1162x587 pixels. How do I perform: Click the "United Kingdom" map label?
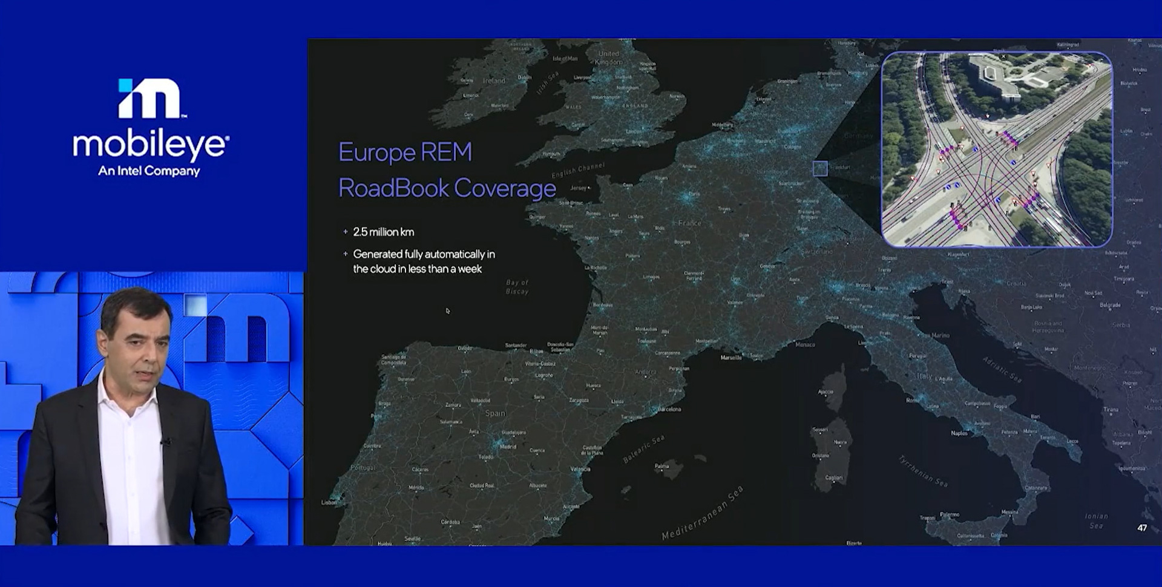tap(609, 57)
